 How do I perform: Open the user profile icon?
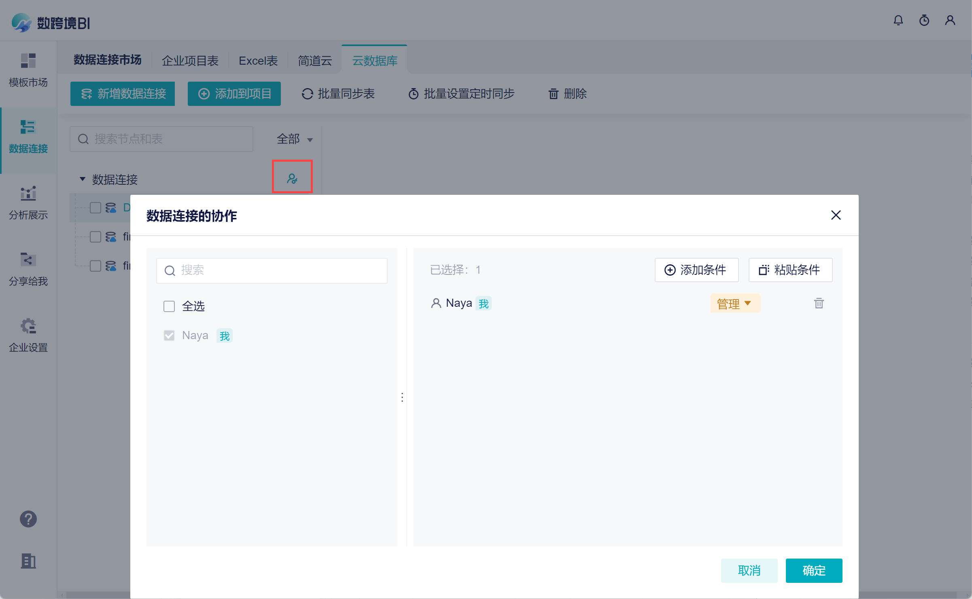pos(950,20)
